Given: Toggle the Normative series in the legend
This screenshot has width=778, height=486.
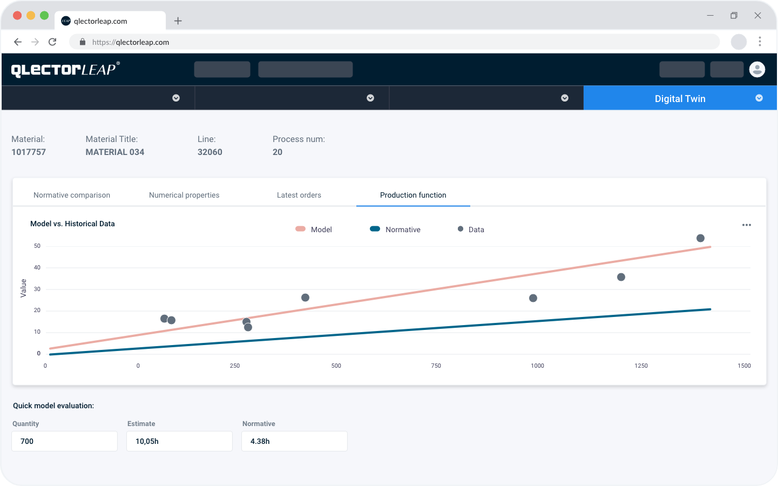Looking at the screenshot, I should (x=395, y=230).
